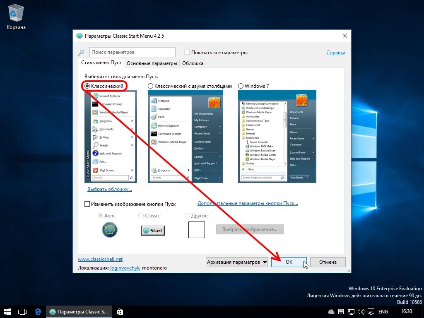This screenshot has height=318, width=424.
Task: Select the Windows 7 menu style
Action: point(241,86)
